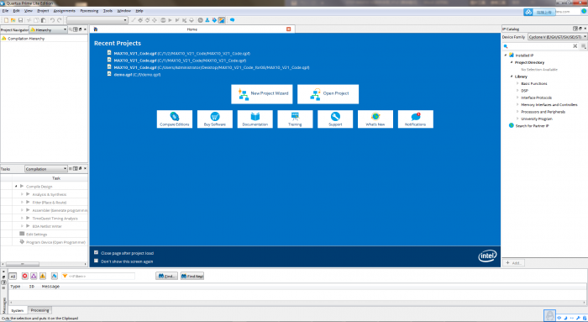Click the Find Next button
Image resolution: width=588 pixels, height=322 pixels.
(192, 276)
